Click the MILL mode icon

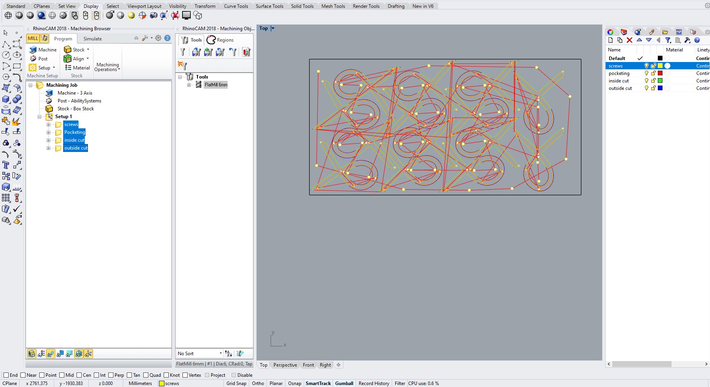(33, 38)
